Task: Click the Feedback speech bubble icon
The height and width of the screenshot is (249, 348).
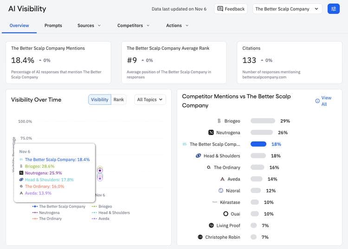Action: [x=220, y=9]
